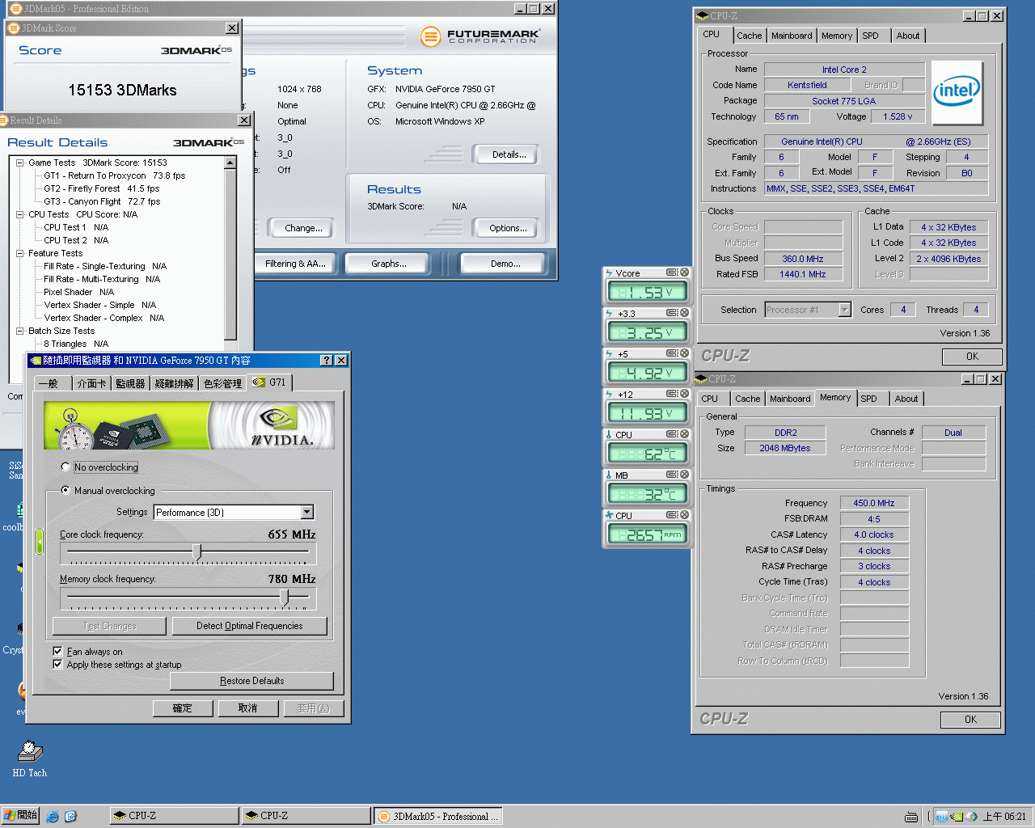1035x828 pixels.
Task: Switch to Mainboard tab in top CPU-Z
Action: 792,36
